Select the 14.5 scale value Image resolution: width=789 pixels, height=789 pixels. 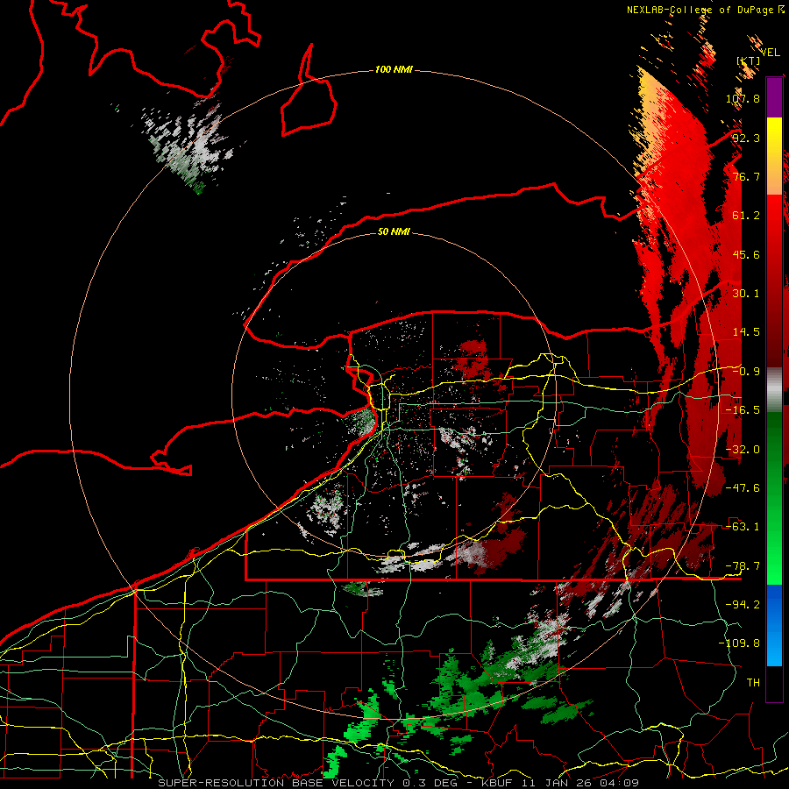pos(746,332)
